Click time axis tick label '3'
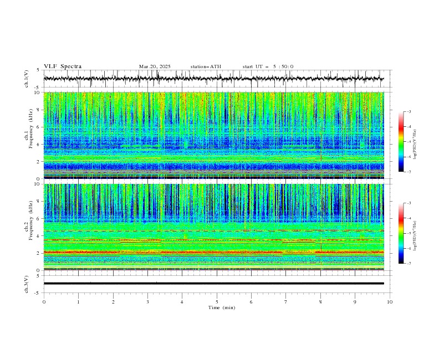This screenshot has height=339, width=439. pos(147,302)
